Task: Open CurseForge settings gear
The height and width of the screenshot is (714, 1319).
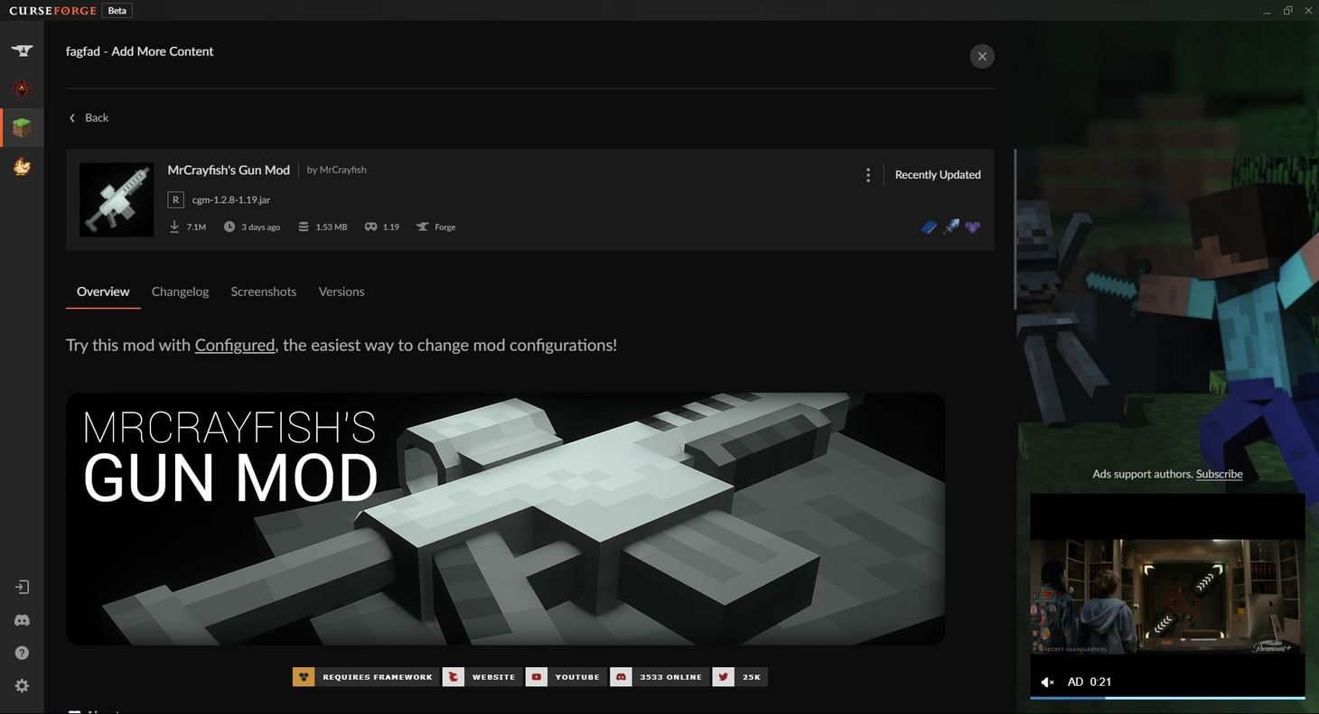Action: coord(22,685)
